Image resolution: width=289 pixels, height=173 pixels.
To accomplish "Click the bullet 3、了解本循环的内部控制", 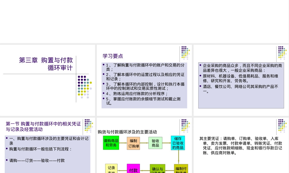I will (x=144, y=86).
